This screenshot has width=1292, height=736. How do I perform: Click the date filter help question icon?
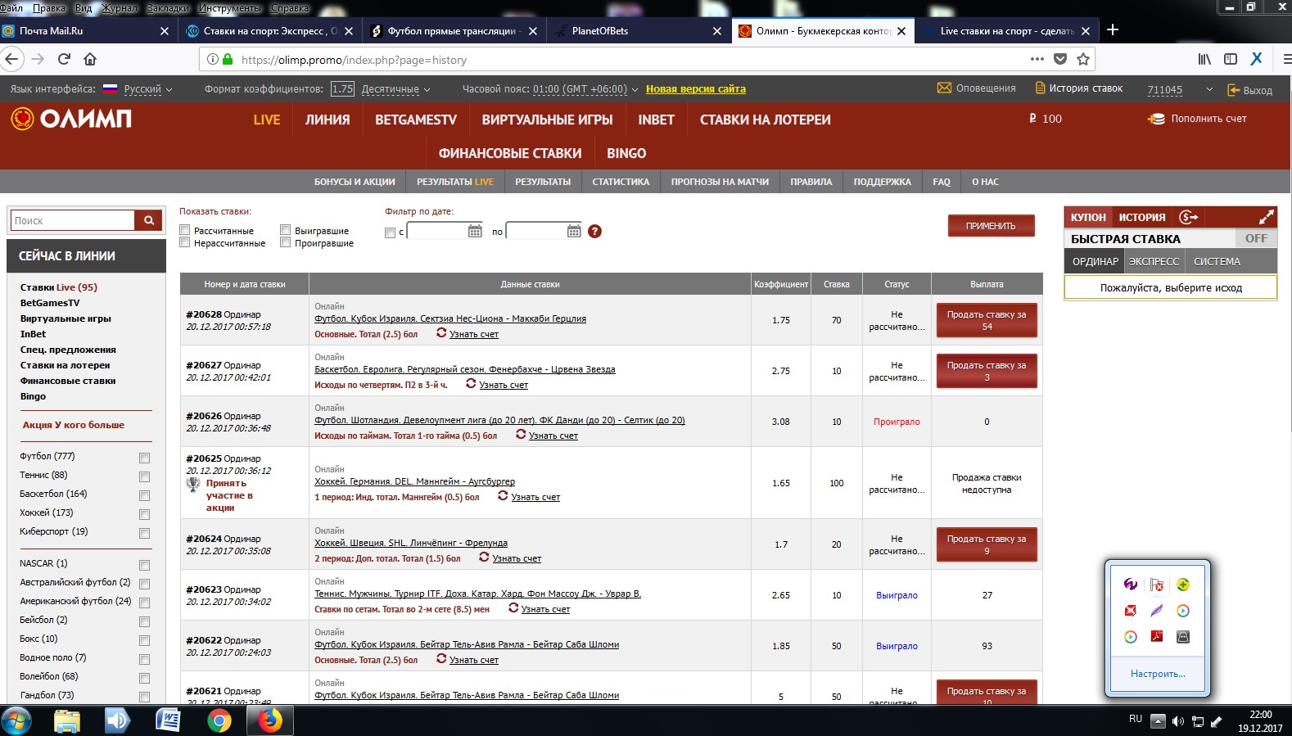[595, 232]
